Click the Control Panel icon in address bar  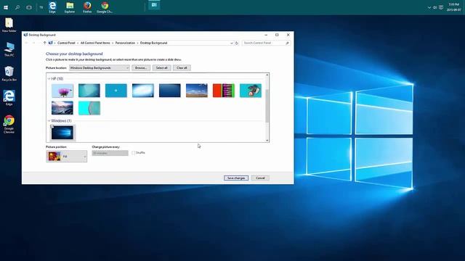point(51,43)
